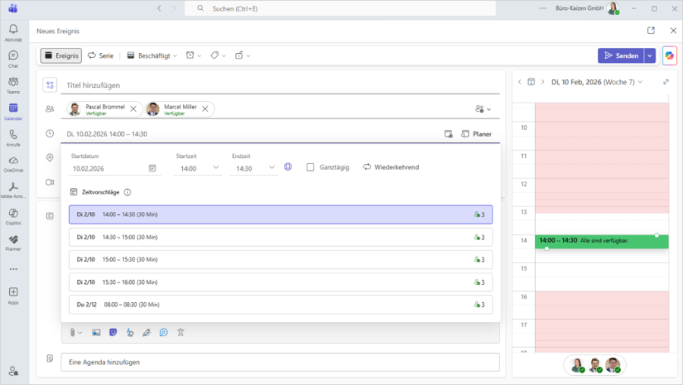
Task: Expand the Beschäftigt status dropdown
Action: pyautogui.click(x=152, y=55)
